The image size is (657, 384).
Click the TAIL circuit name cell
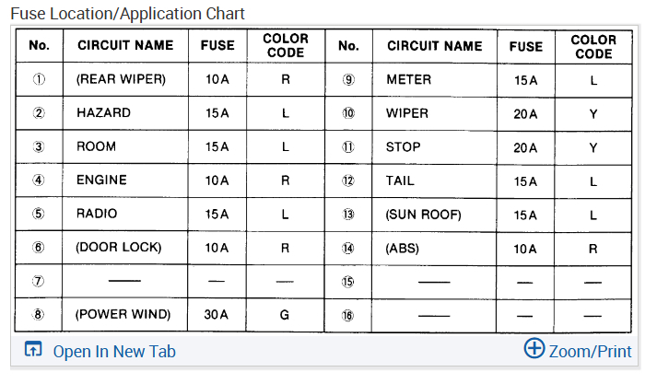click(x=400, y=180)
